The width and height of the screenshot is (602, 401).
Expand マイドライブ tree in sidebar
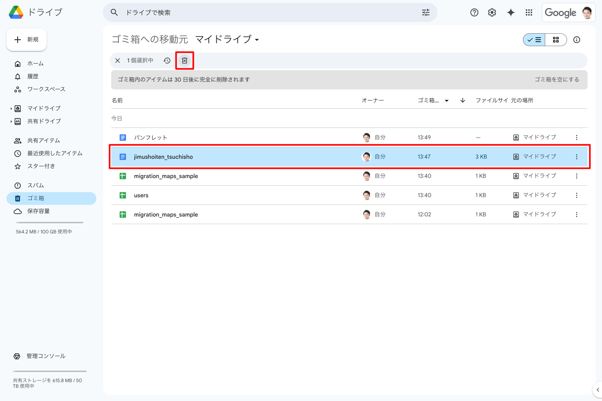[11, 109]
